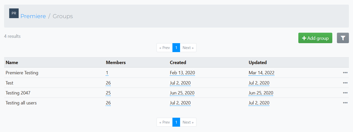
Task: Go to Premiere breadcrumb link
Action: 33,16
